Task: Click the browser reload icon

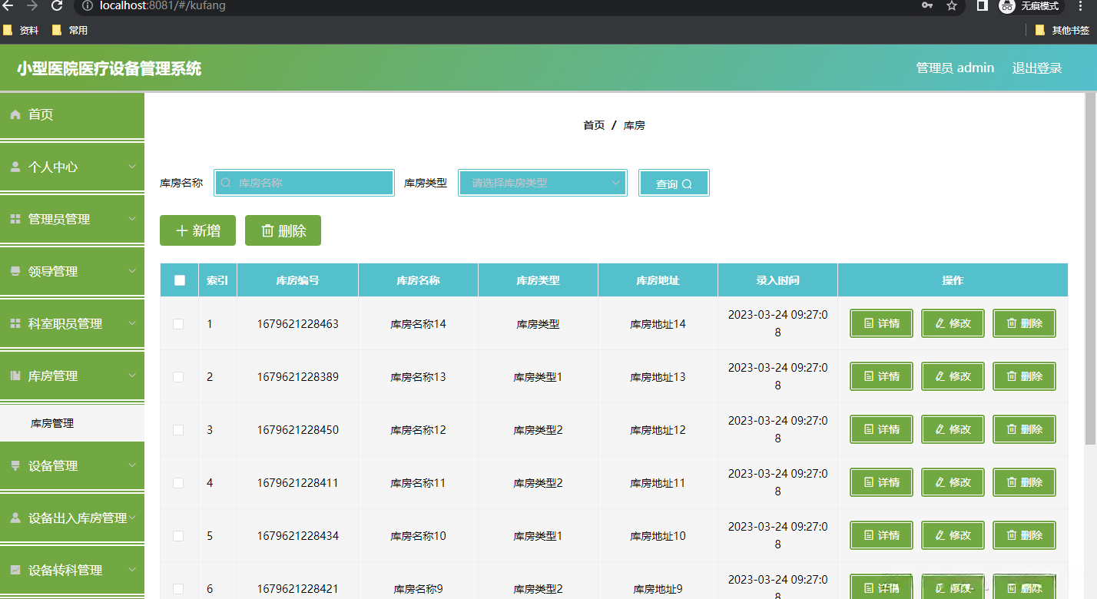Action: click(x=56, y=6)
